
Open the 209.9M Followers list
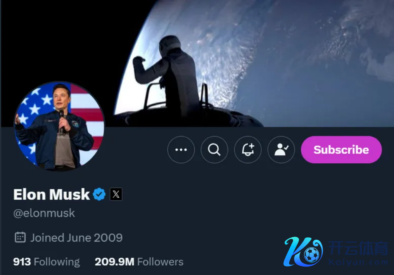click(139, 262)
